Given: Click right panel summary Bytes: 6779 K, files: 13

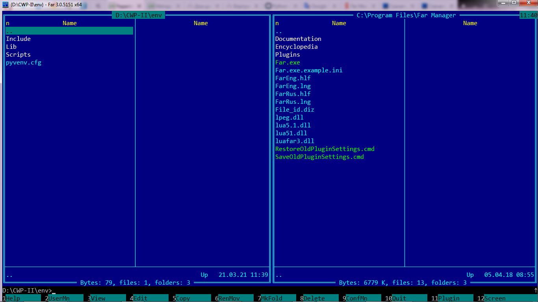Looking at the screenshot, I should [x=403, y=283].
